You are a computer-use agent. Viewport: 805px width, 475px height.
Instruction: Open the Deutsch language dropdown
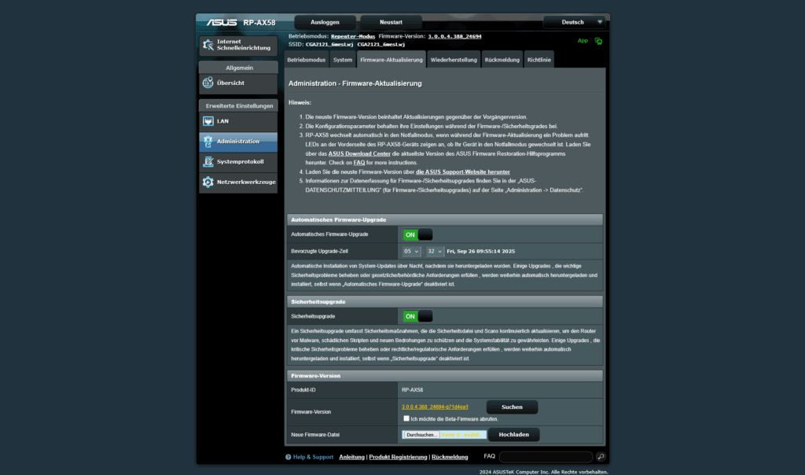pyautogui.click(x=576, y=22)
